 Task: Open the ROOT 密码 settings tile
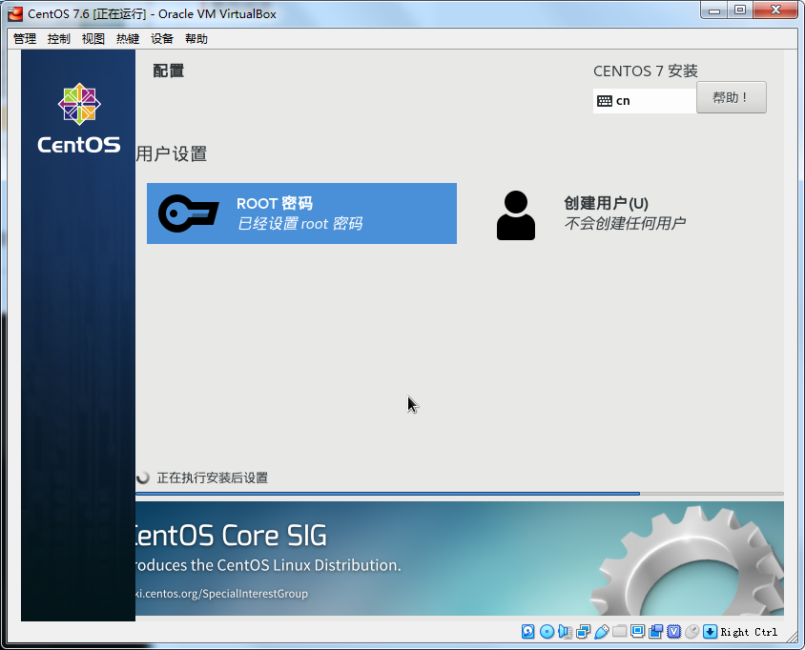pyautogui.click(x=301, y=213)
